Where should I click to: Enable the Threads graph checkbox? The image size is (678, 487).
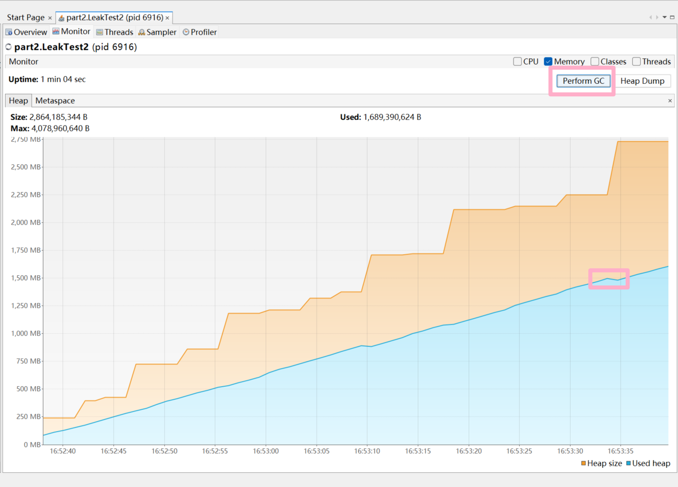point(636,62)
